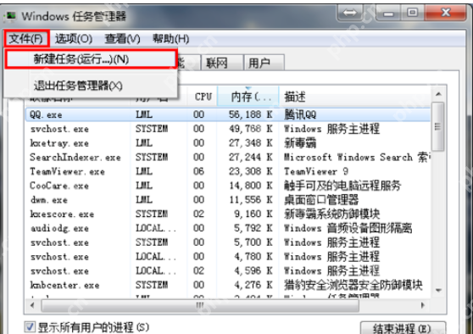The height and width of the screenshot is (334, 473).
Task: Click the 猎豹安全浏览器安全防御模块 description
Action: point(353,285)
